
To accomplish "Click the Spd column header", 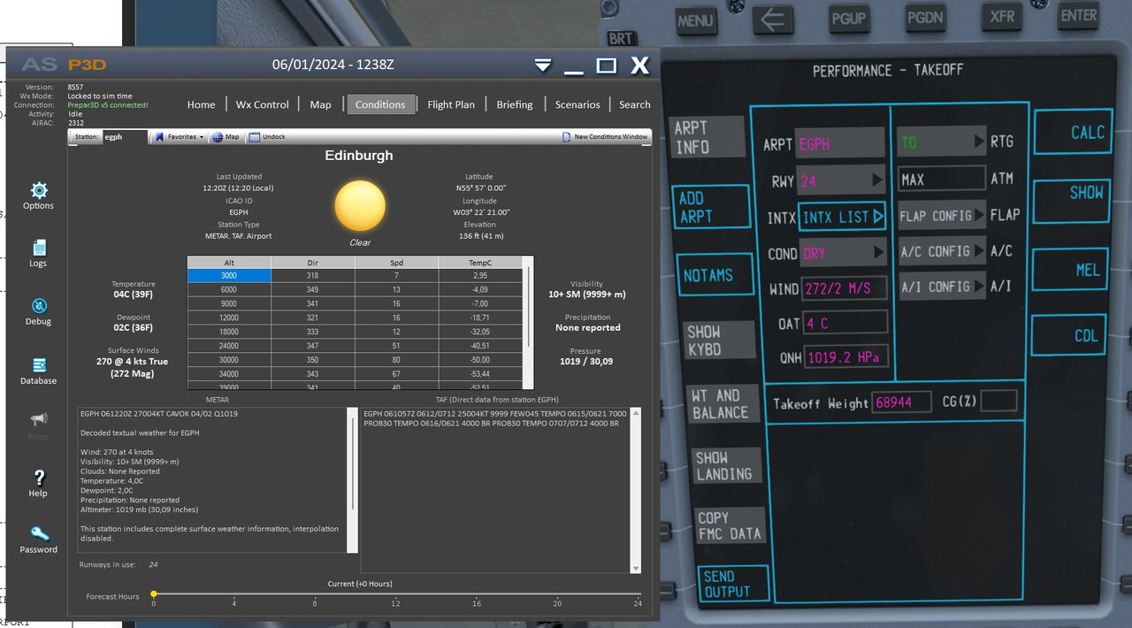I will tap(396, 263).
